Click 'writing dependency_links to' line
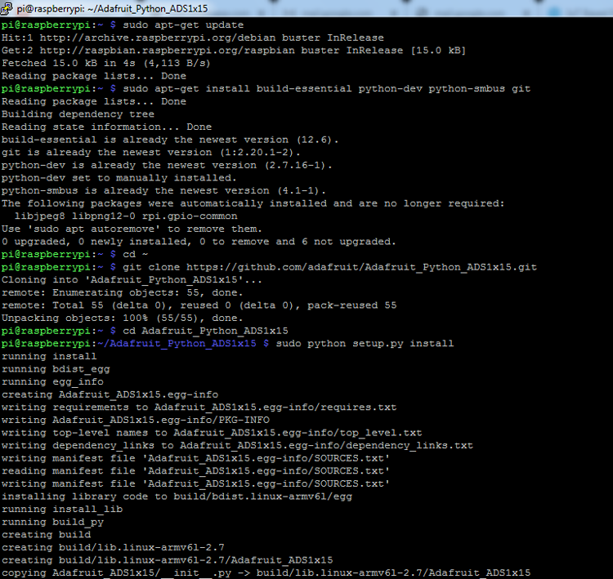This screenshot has width=613, height=579. [x=237, y=445]
